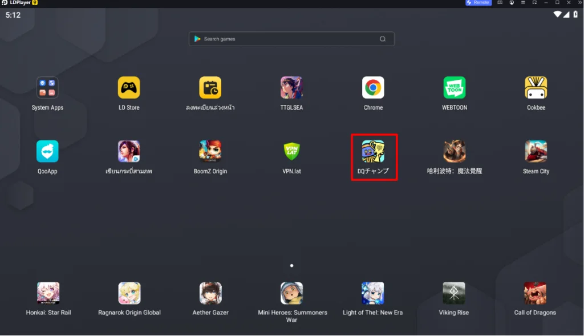Screen dimensions: 584x336
Task: Open the QooApp icon
Action: [x=47, y=151]
